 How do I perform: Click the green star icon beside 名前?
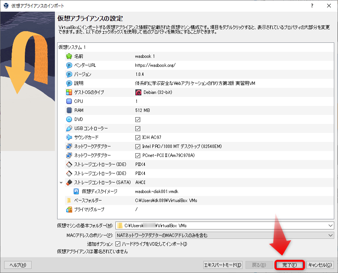pyautogui.click(x=69, y=56)
